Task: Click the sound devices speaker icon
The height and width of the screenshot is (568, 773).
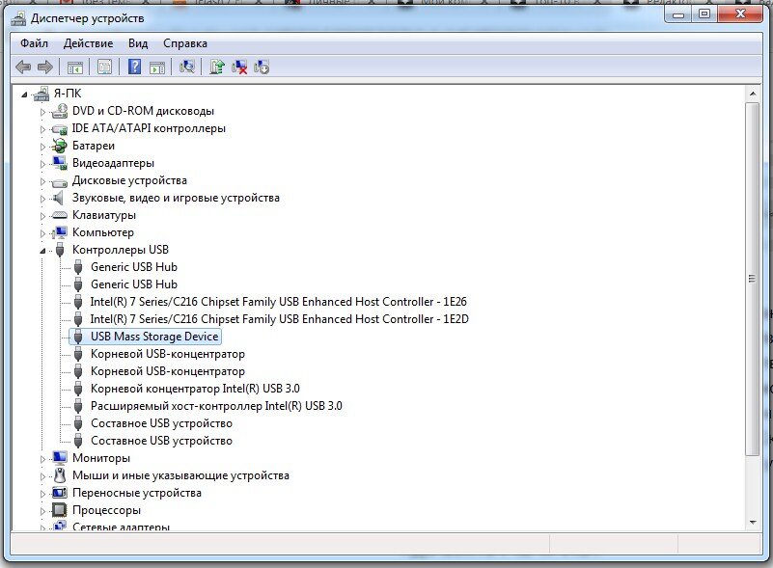Action: 59,198
